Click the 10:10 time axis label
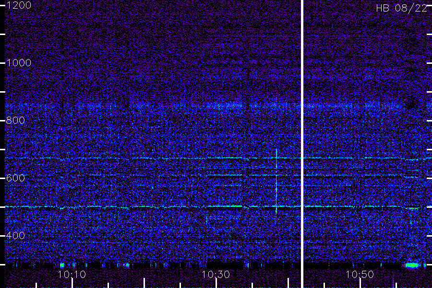Screen dimensions: 432x288 click(72, 275)
